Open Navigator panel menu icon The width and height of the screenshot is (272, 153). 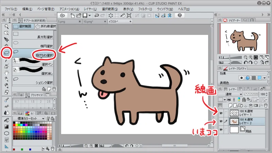click(x=220, y=20)
